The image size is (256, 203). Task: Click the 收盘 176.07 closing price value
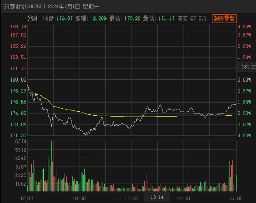65,18
